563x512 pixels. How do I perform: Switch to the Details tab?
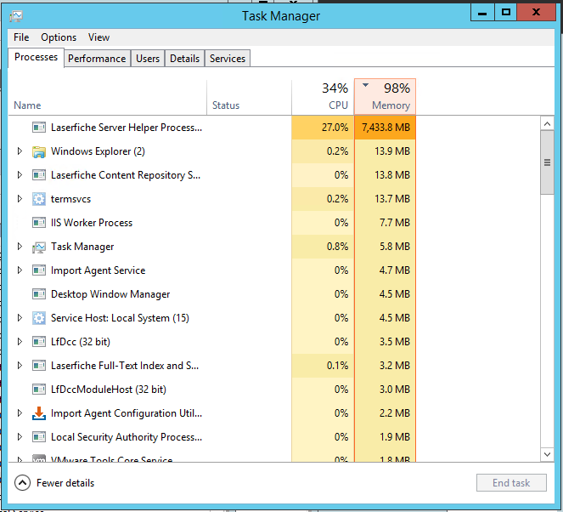coord(184,58)
